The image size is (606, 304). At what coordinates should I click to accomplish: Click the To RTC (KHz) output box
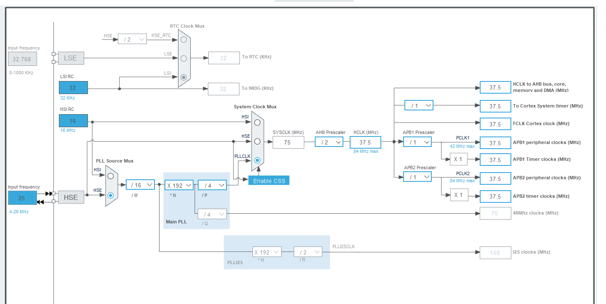[x=224, y=58]
